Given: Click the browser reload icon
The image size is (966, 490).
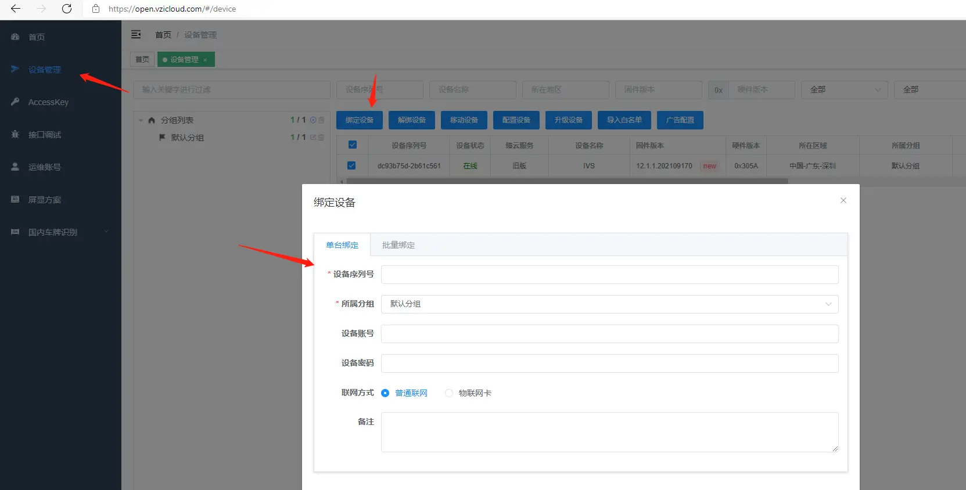Looking at the screenshot, I should 67,9.
